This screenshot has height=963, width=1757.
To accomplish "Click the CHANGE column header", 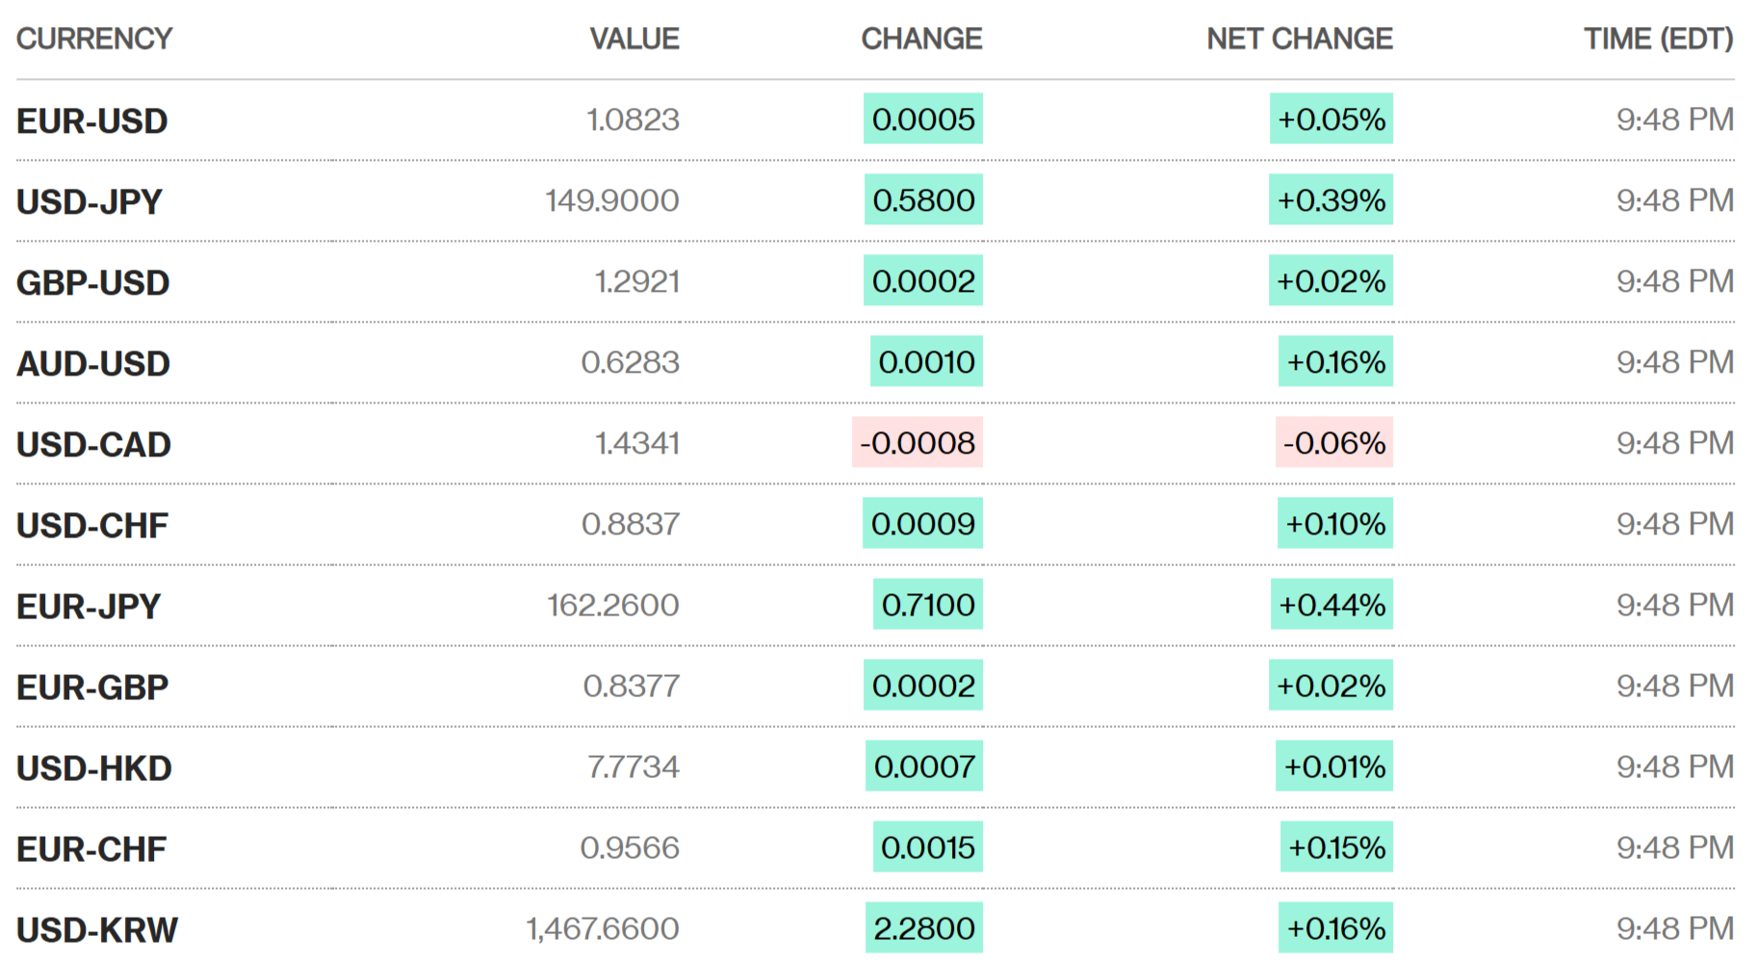I will (x=921, y=39).
